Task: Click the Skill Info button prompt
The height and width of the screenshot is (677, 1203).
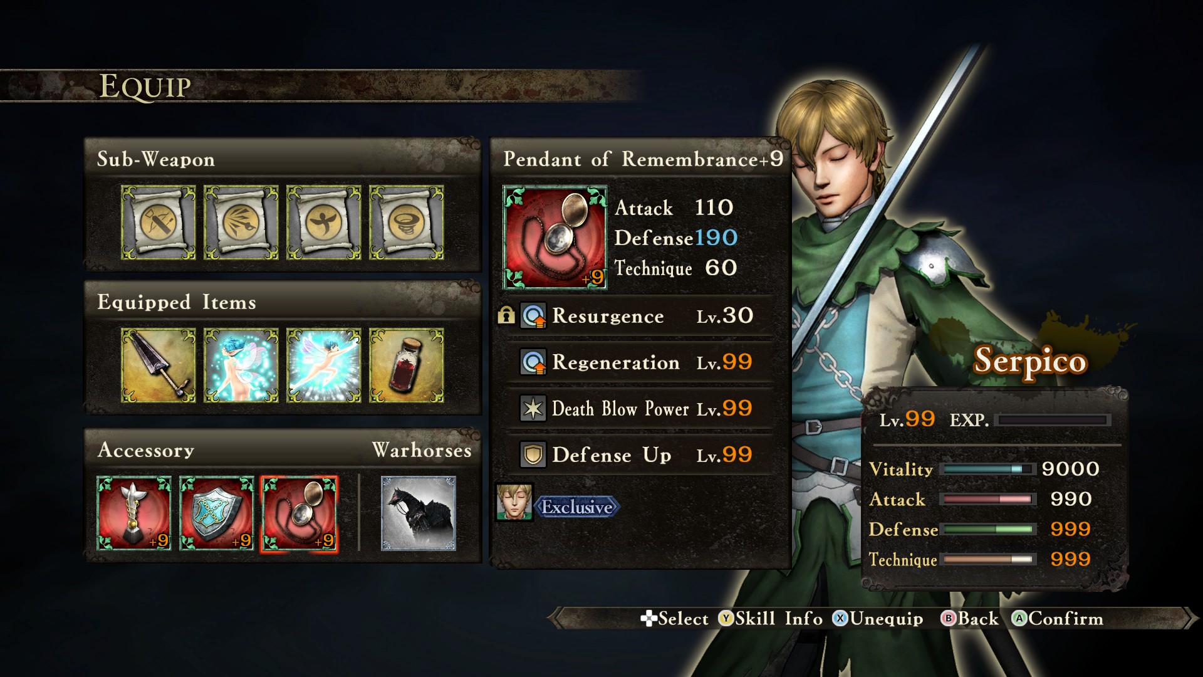Action: (x=771, y=619)
